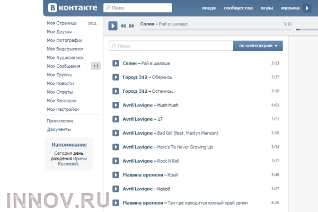Open 'сообщества' in top menu
This screenshot has height=212, width=318.
(x=238, y=8)
